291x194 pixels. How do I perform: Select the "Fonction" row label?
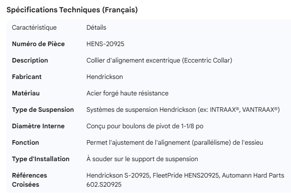click(25, 142)
